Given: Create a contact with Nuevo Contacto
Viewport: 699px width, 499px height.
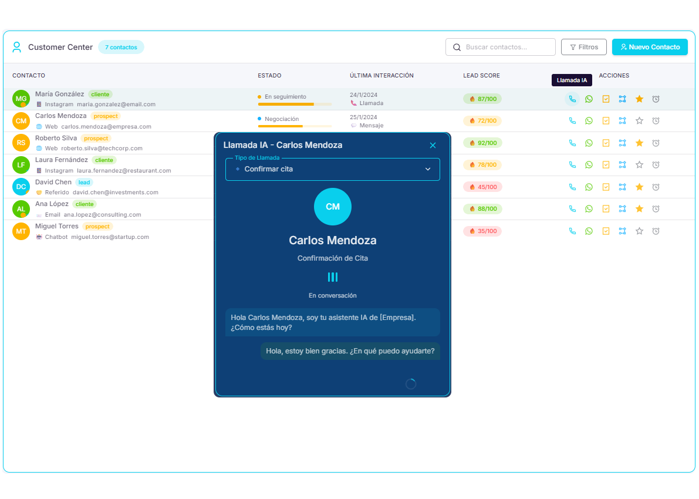Looking at the screenshot, I should [650, 47].
